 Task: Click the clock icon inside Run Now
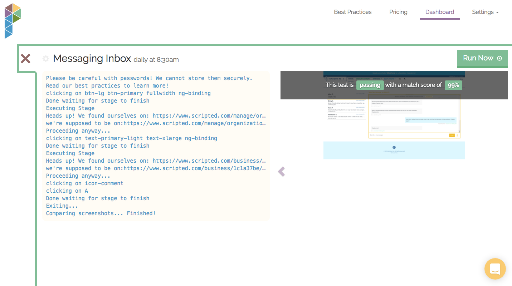point(499,58)
